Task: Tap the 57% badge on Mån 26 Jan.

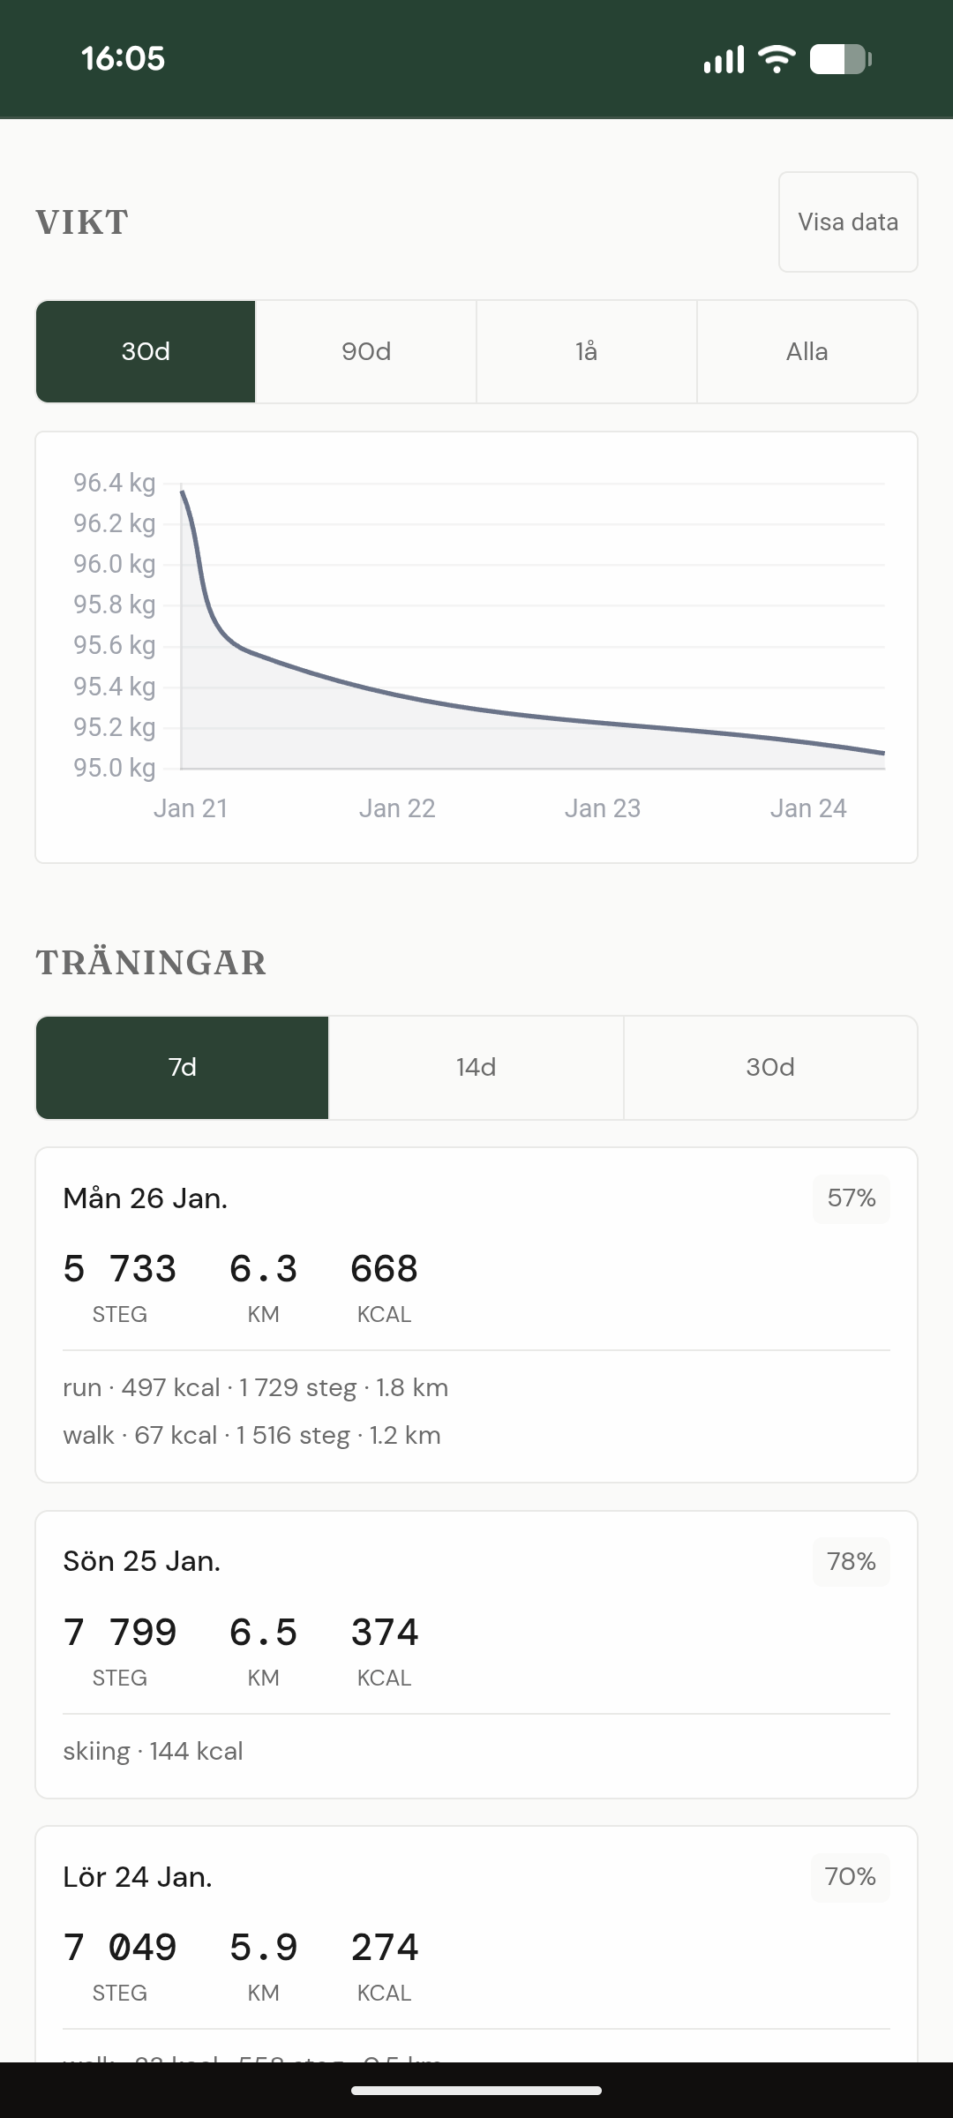Action: [851, 1198]
